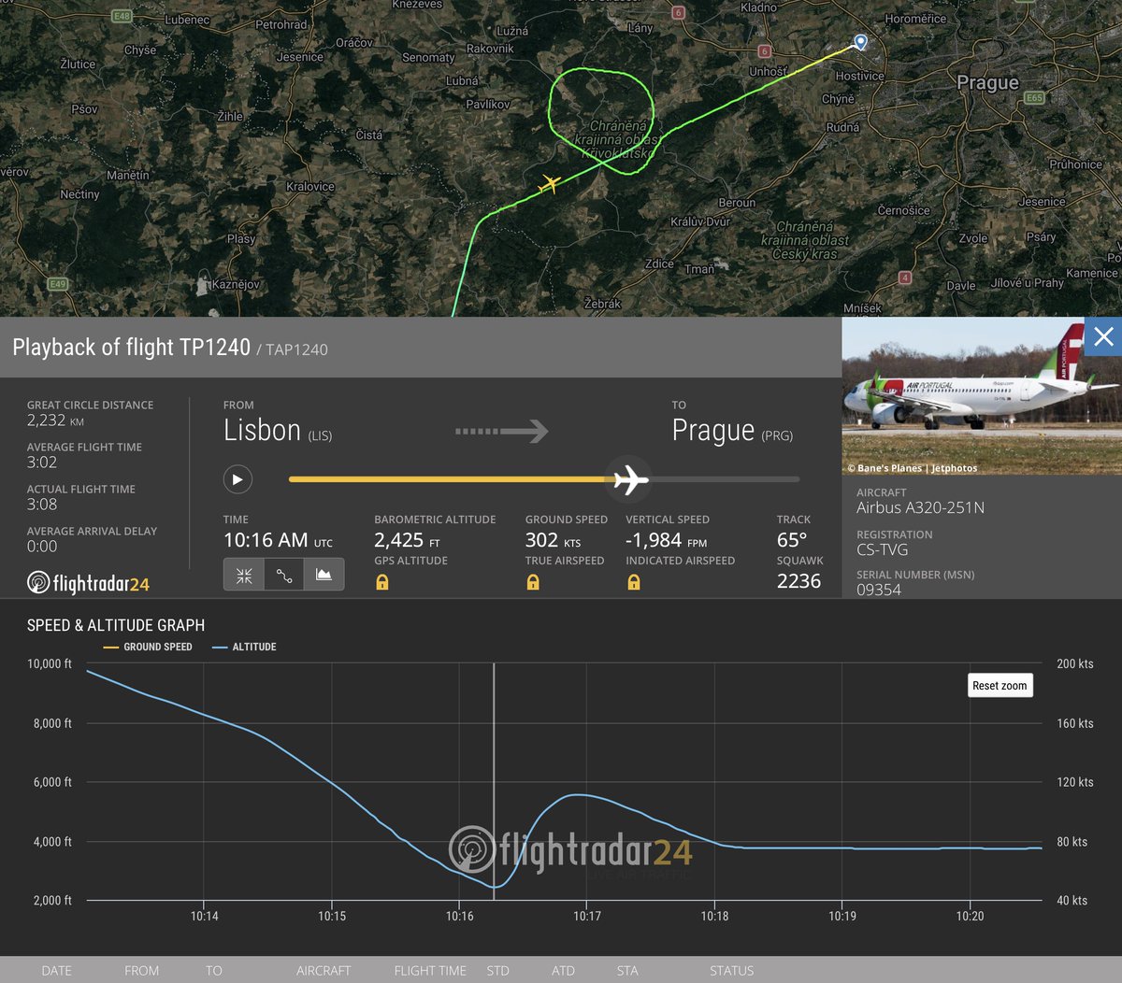This screenshot has height=983, width=1122.
Task: Click the Rakovník town label on map
Action: [x=490, y=49]
